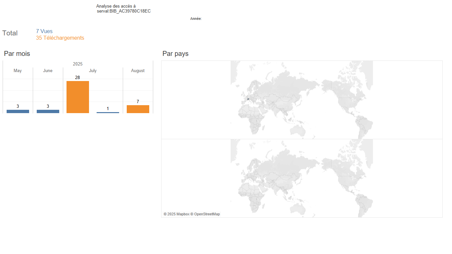Click the 'Total' label
The width and height of the screenshot is (452, 254).
[10, 33]
